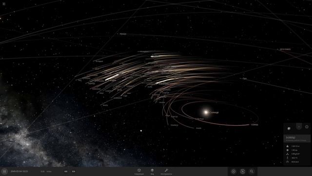Click the object preview thumbnail in properties panel

pos(289,128)
